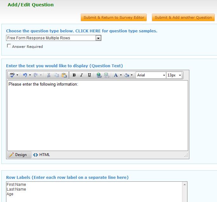Image resolution: width=217 pixels, height=202 pixels.
Task: Switch to the HTML tab
Action: click(x=42, y=155)
